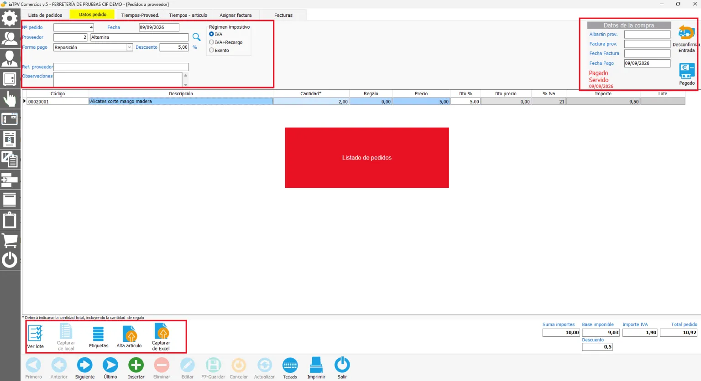Click the Fecha Pago date field

[647, 63]
